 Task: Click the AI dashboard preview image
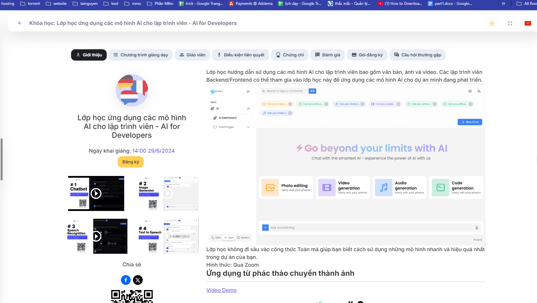click(x=346, y=165)
